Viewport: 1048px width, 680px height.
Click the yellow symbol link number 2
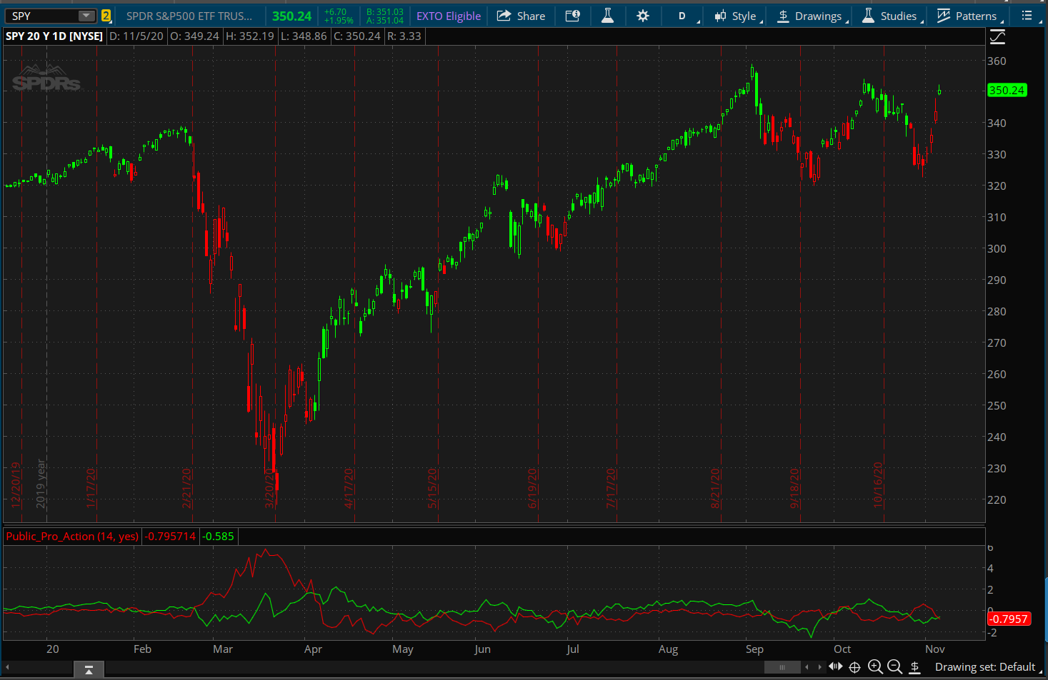click(106, 16)
